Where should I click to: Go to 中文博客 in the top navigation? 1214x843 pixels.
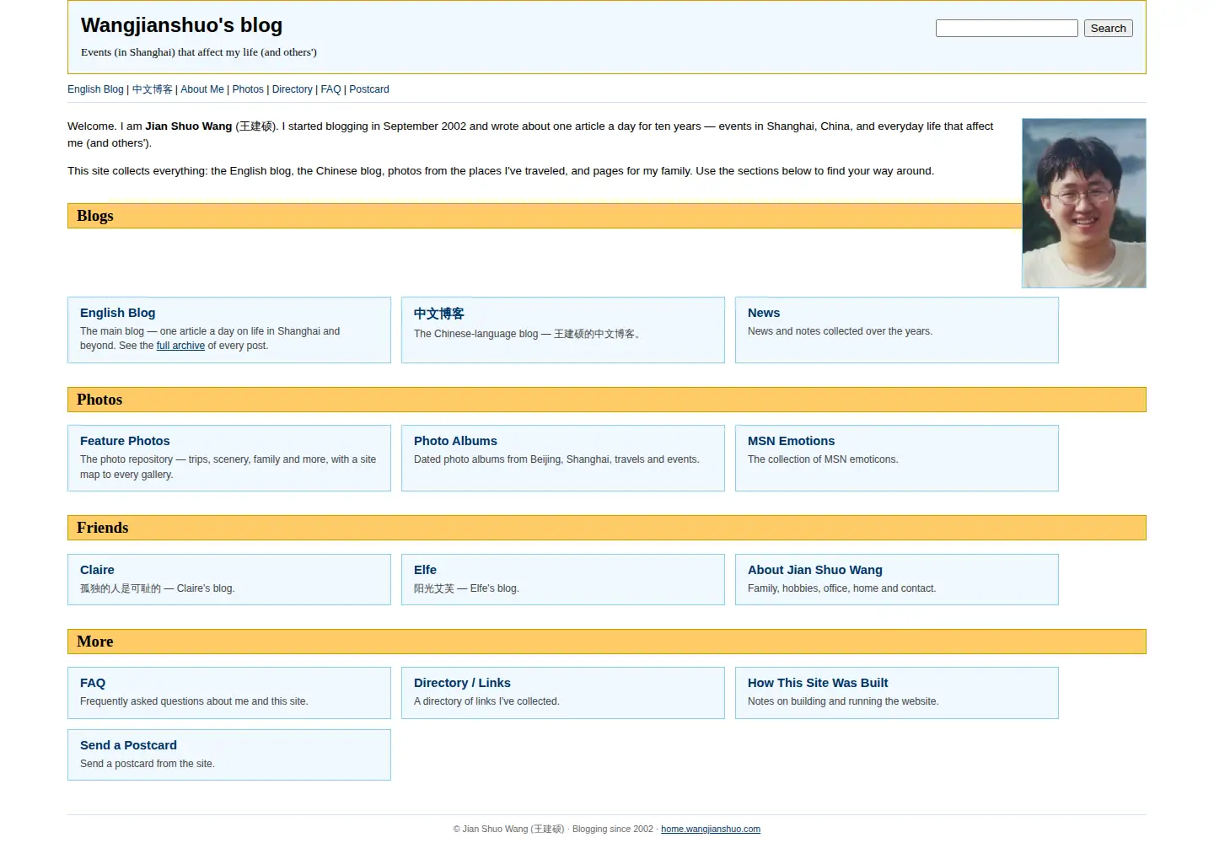click(153, 89)
